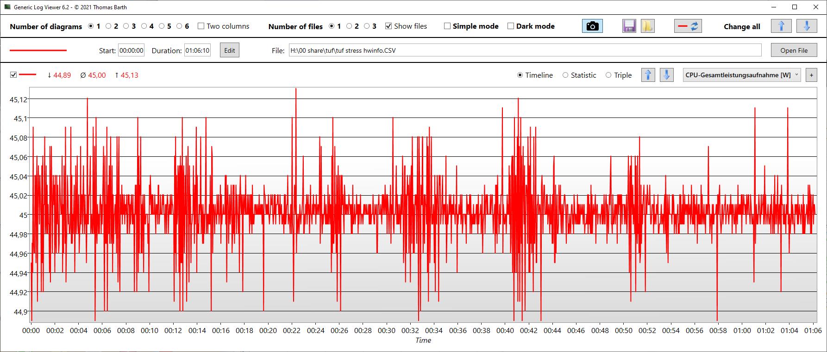The height and width of the screenshot is (352, 827).
Task: Click the 45,12 y-axis label
Action: pos(18,99)
